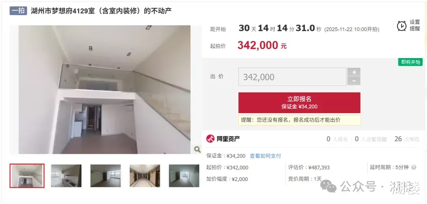Select the third room window thumbnail
This screenshot has height=204, width=427.
[x=106, y=176]
